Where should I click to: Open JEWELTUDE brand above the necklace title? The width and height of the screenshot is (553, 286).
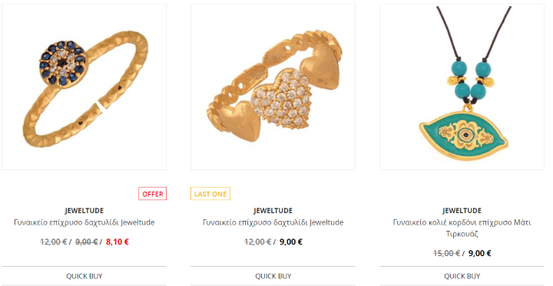[462, 211]
